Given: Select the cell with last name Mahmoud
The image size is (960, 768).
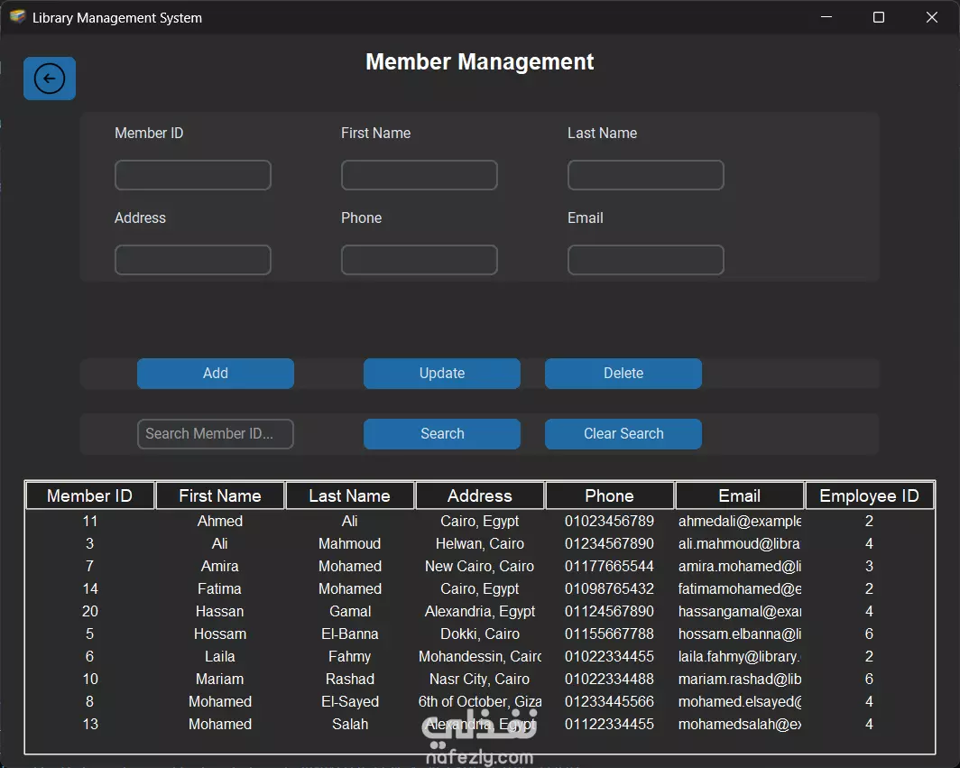Looking at the screenshot, I should point(349,544).
